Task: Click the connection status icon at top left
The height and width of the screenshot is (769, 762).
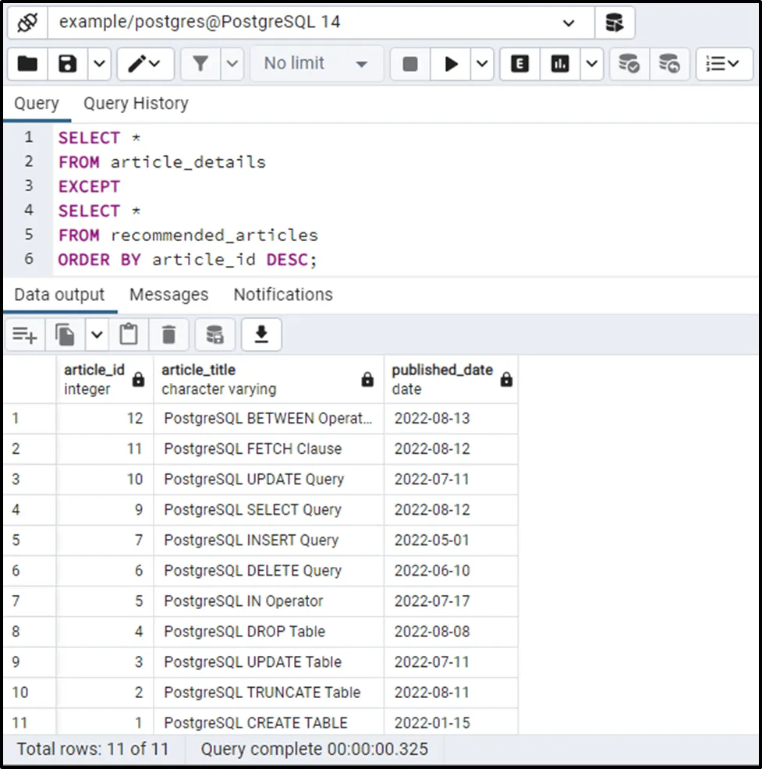Action: [x=27, y=23]
